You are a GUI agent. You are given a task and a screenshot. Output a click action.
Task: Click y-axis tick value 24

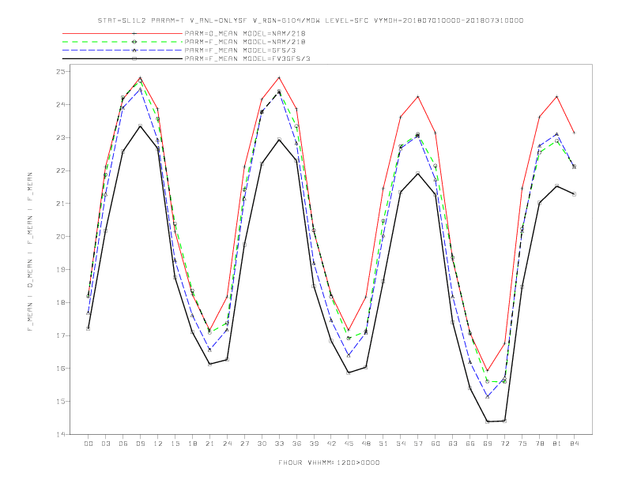pos(61,105)
